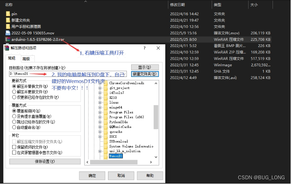
Task: Click the arduino-1.6.5-ESP8266-2.0.rar archive icon
Action: tap(8, 39)
